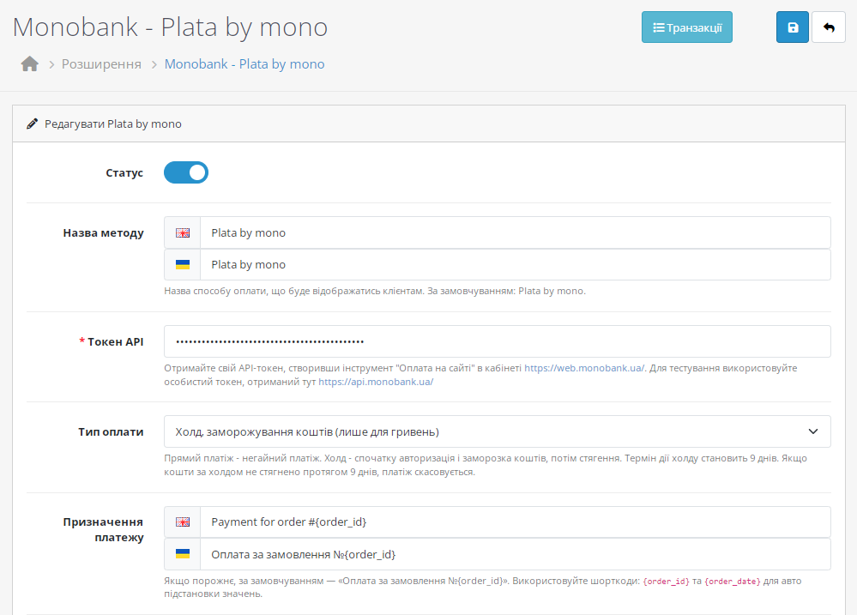This screenshot has width=857, height=615.
Task: Toggle the Статус switch off
Action: 186,172
